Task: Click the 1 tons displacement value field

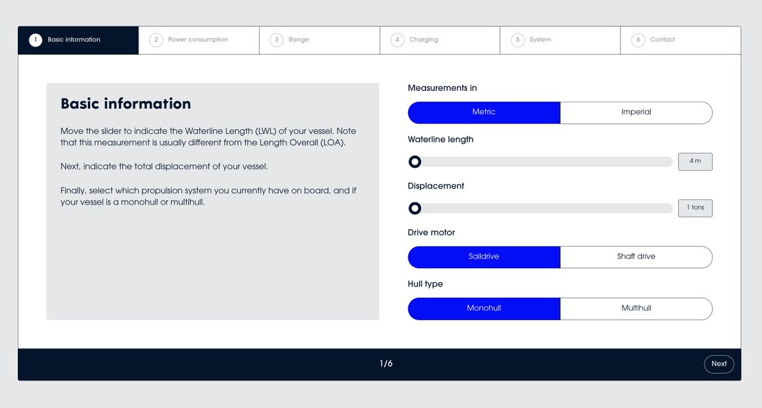Action: (x=695, y=208)
